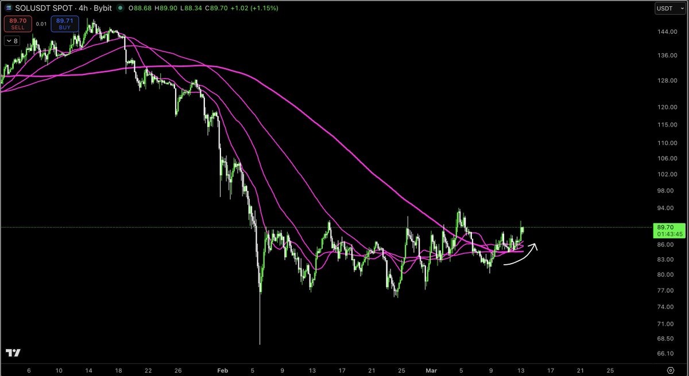Click the 128.00 price axis label

668,80
